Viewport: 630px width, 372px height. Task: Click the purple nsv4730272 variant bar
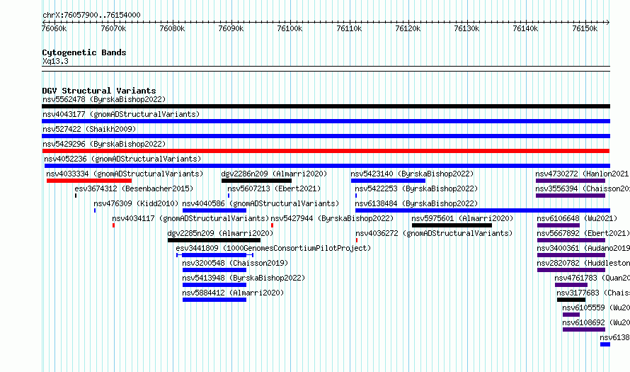[x=571, y=181]
